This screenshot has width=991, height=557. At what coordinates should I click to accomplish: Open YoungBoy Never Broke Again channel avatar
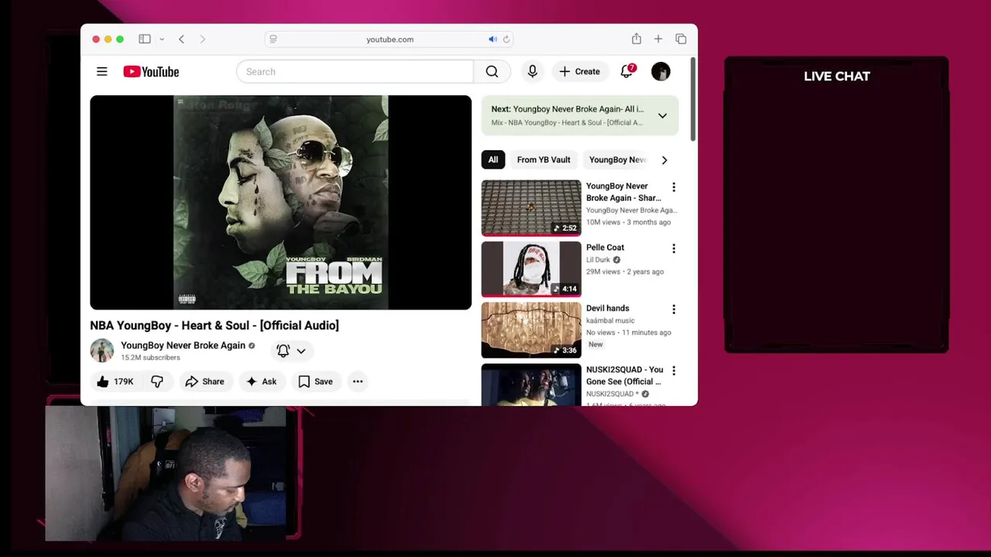coord(102,350)
